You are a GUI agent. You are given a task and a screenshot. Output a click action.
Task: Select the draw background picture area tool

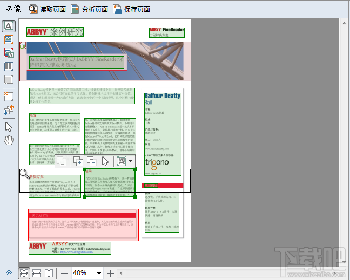coord(9,53)
